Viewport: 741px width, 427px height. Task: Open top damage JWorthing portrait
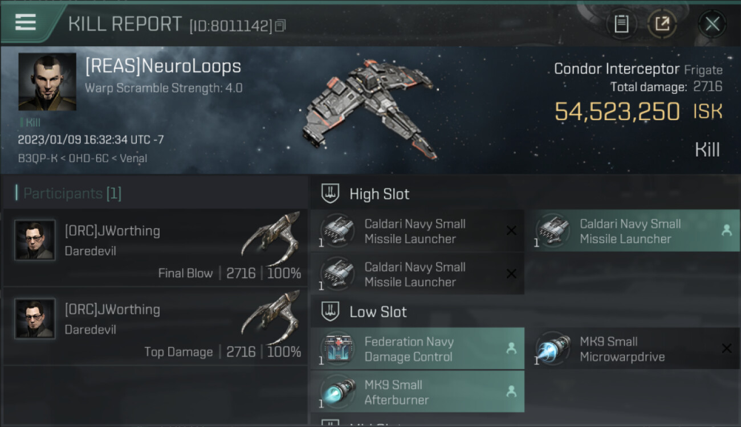35,319
